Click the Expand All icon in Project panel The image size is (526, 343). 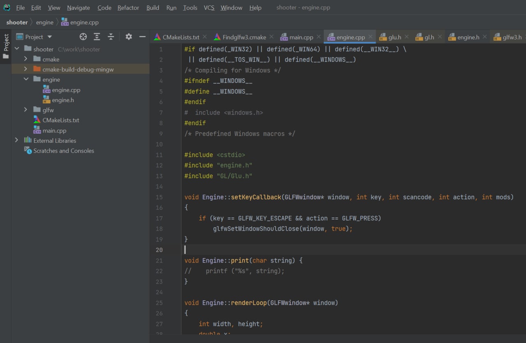point(97,37)
